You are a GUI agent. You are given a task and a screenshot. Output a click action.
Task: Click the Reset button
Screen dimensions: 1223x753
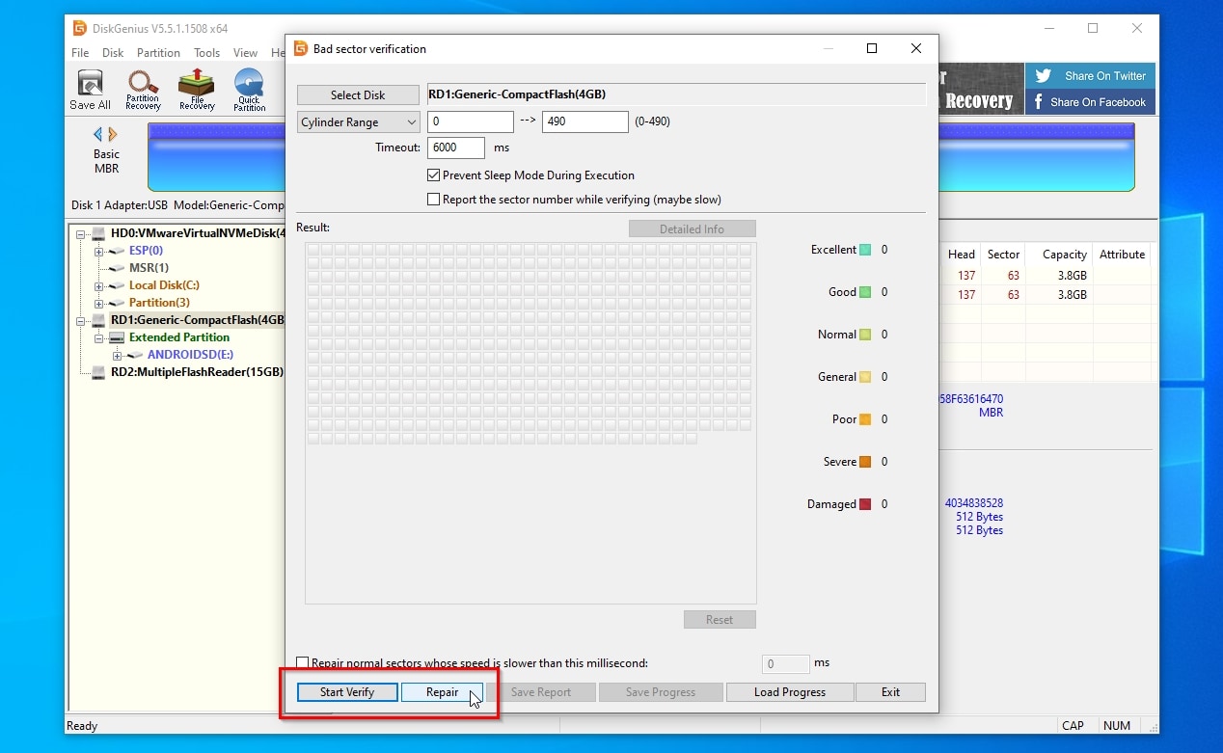point(720,620)
